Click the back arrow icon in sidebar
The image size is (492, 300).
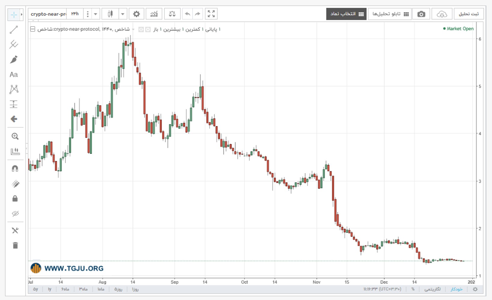click(x=14, y=119)
